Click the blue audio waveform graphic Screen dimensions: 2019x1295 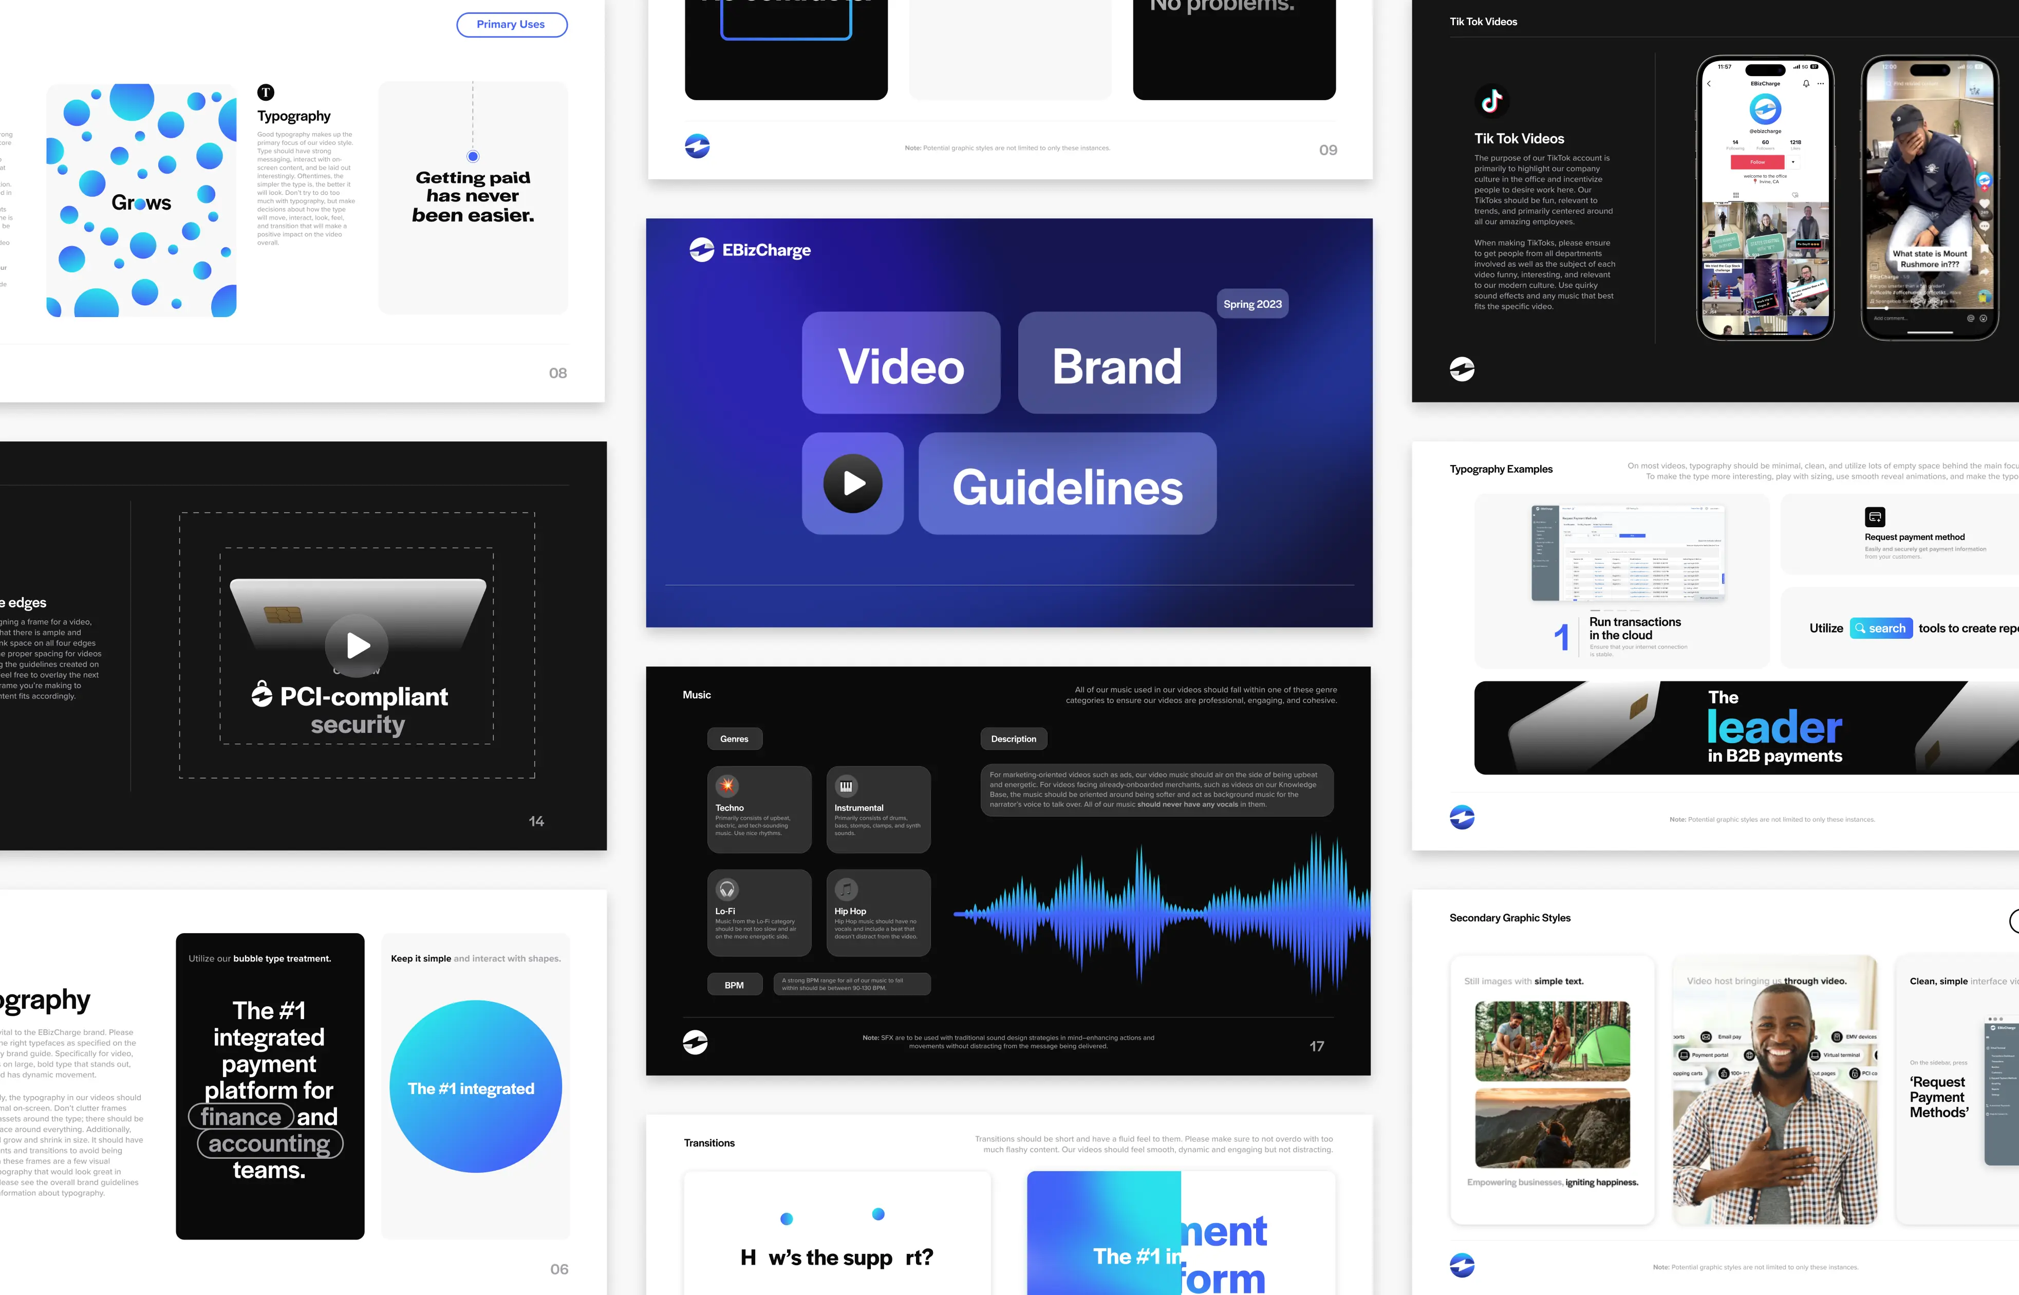[1163, 913]
